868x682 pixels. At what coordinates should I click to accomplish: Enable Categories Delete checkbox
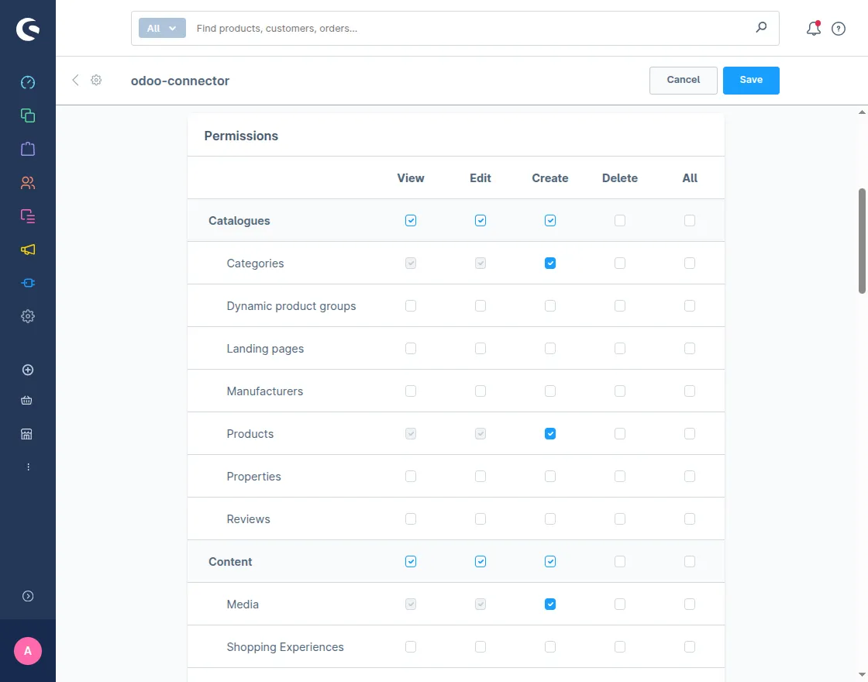(620, 263)
